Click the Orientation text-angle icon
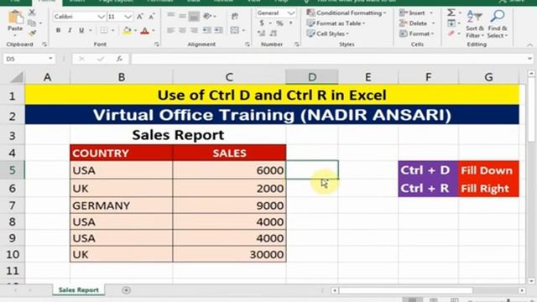Image resolution: width=537 pixels, height=302 pixels. 207,16
